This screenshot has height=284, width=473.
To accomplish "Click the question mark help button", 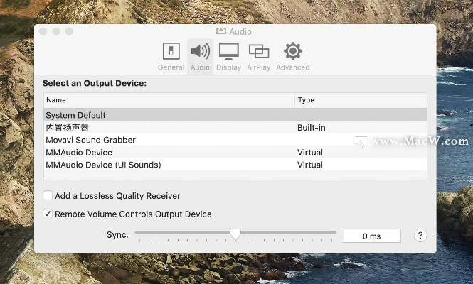I will coord(420,236).
